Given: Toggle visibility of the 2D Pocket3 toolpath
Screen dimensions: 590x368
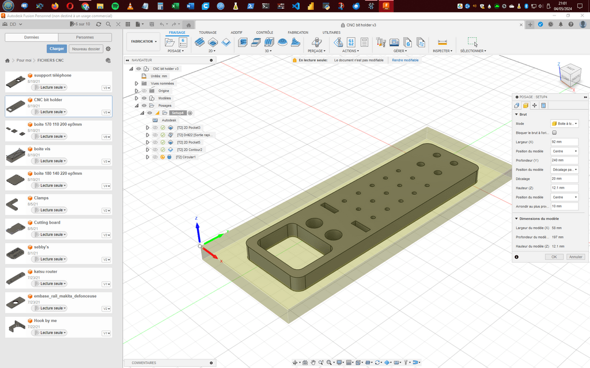Looking at the screenshot, I should [x=155, y=128].
